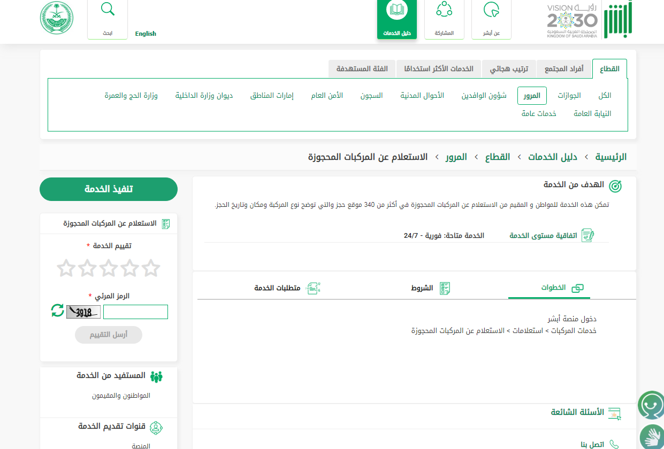Rate the service one star

pos(151,268)
